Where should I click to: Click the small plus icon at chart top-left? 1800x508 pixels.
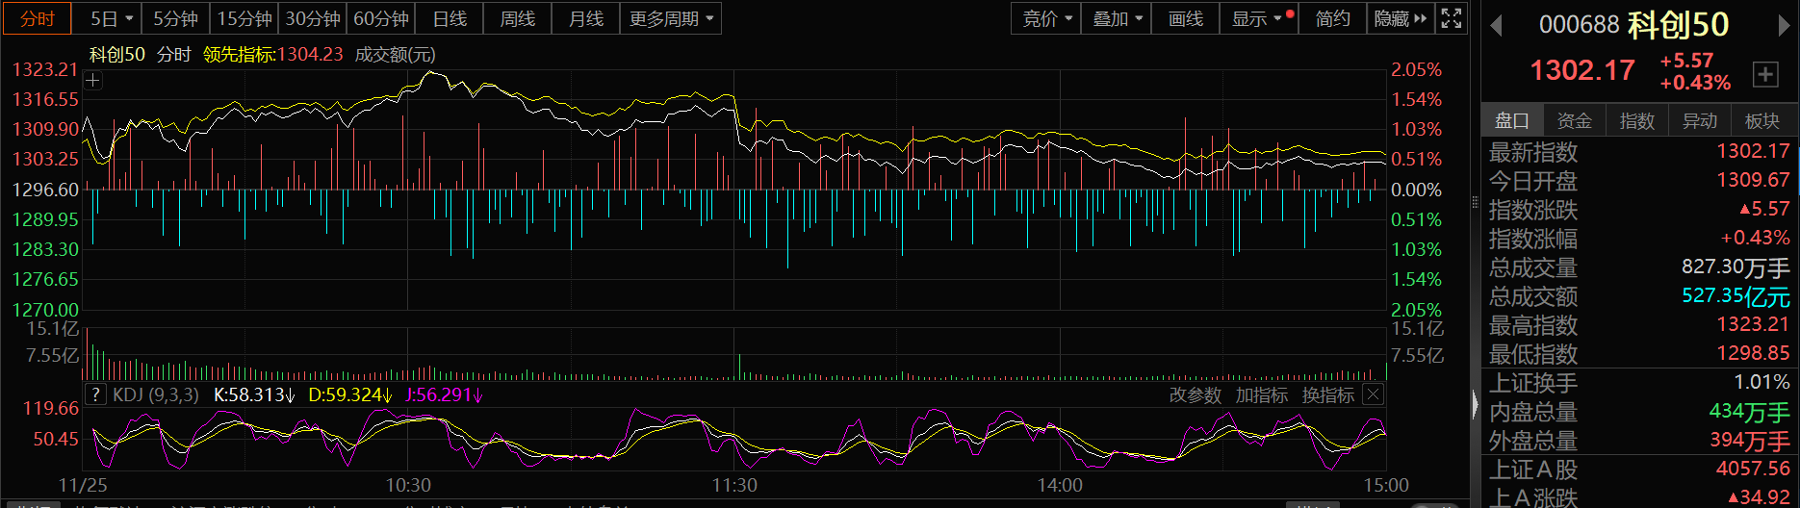[x=92, y=81]
